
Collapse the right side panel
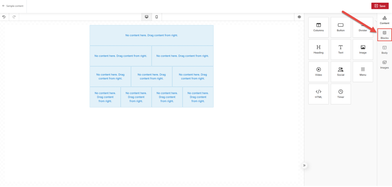coord(304,165)
